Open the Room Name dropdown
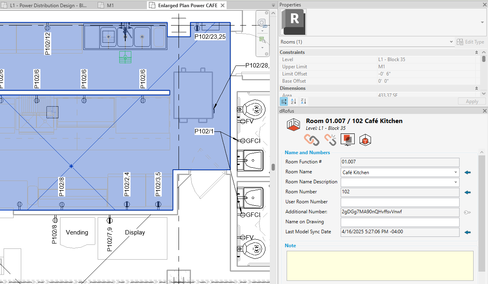This screenshot has height=284, width=488. pyautogui.click(x=456, y=172)
